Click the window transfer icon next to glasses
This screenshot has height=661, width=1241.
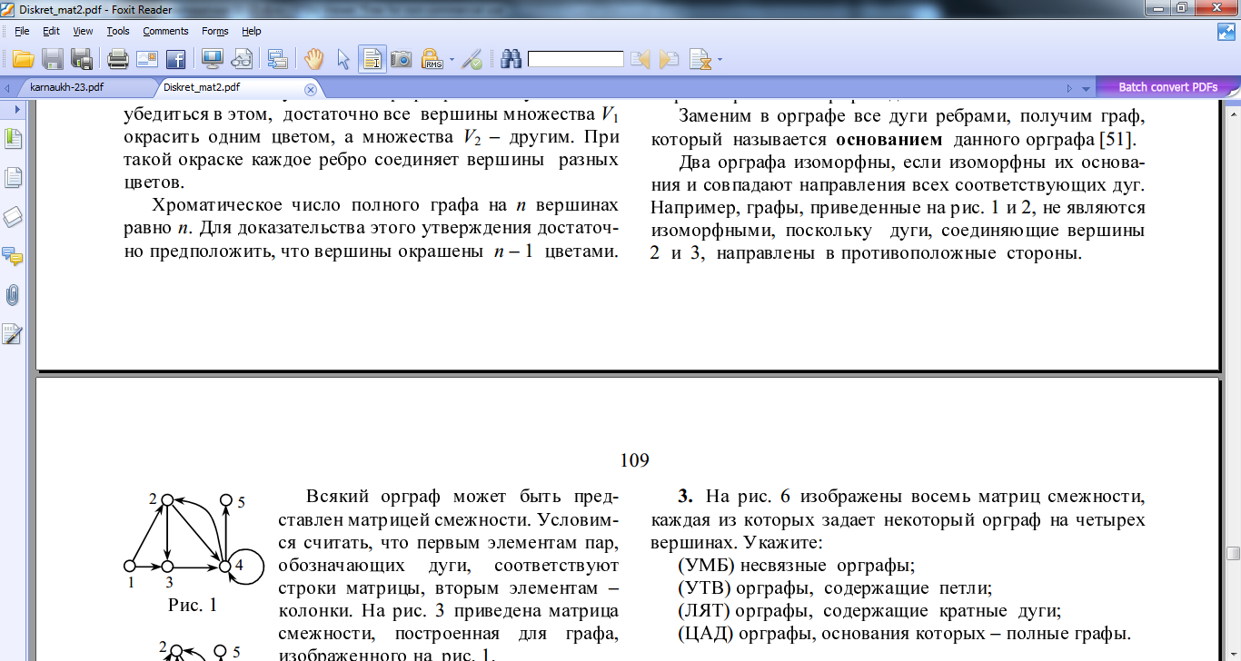[x=278, y=60]
